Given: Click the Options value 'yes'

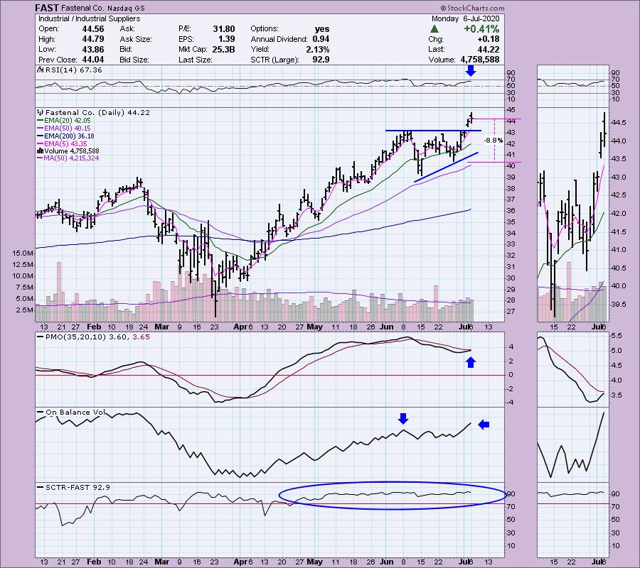Looking at the screenshot, I should point(322,29).
